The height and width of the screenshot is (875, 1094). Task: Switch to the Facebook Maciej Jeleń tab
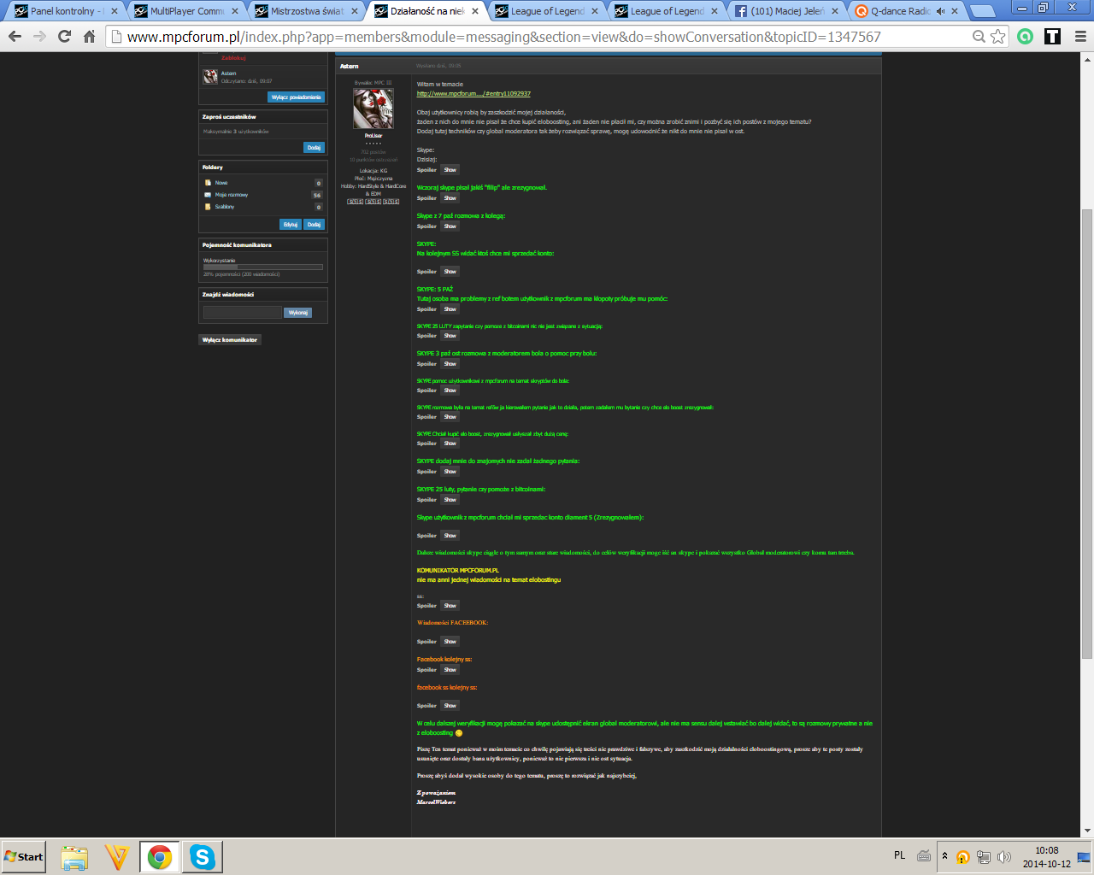[786, 11]
